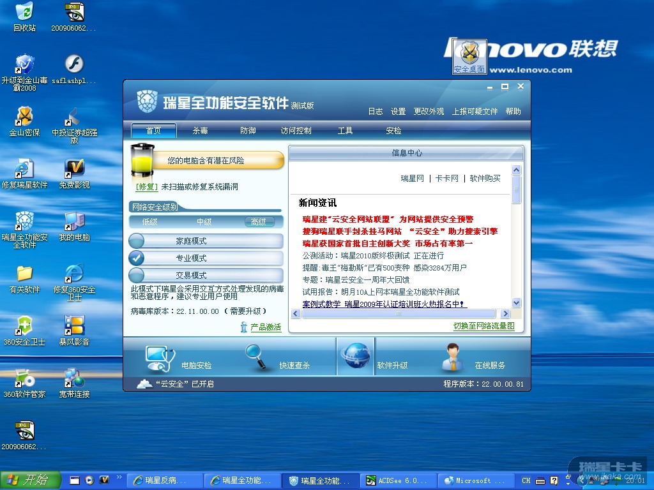
Task: Open the 案例式教学 training link
Action: pos(384,304)
